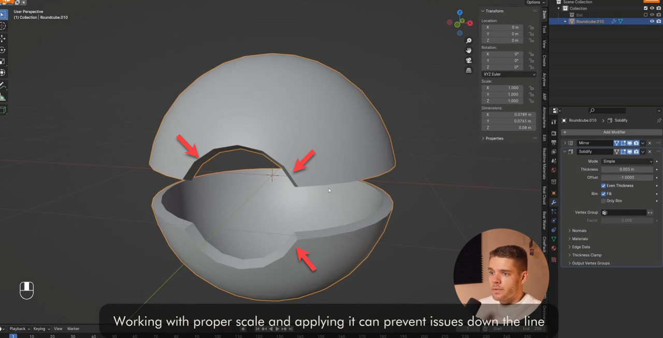Image resolution: width=663 pixels, height=338 pixels.
Task: Open the Options dropdown in viewport header
Action: tap(535, 2)
